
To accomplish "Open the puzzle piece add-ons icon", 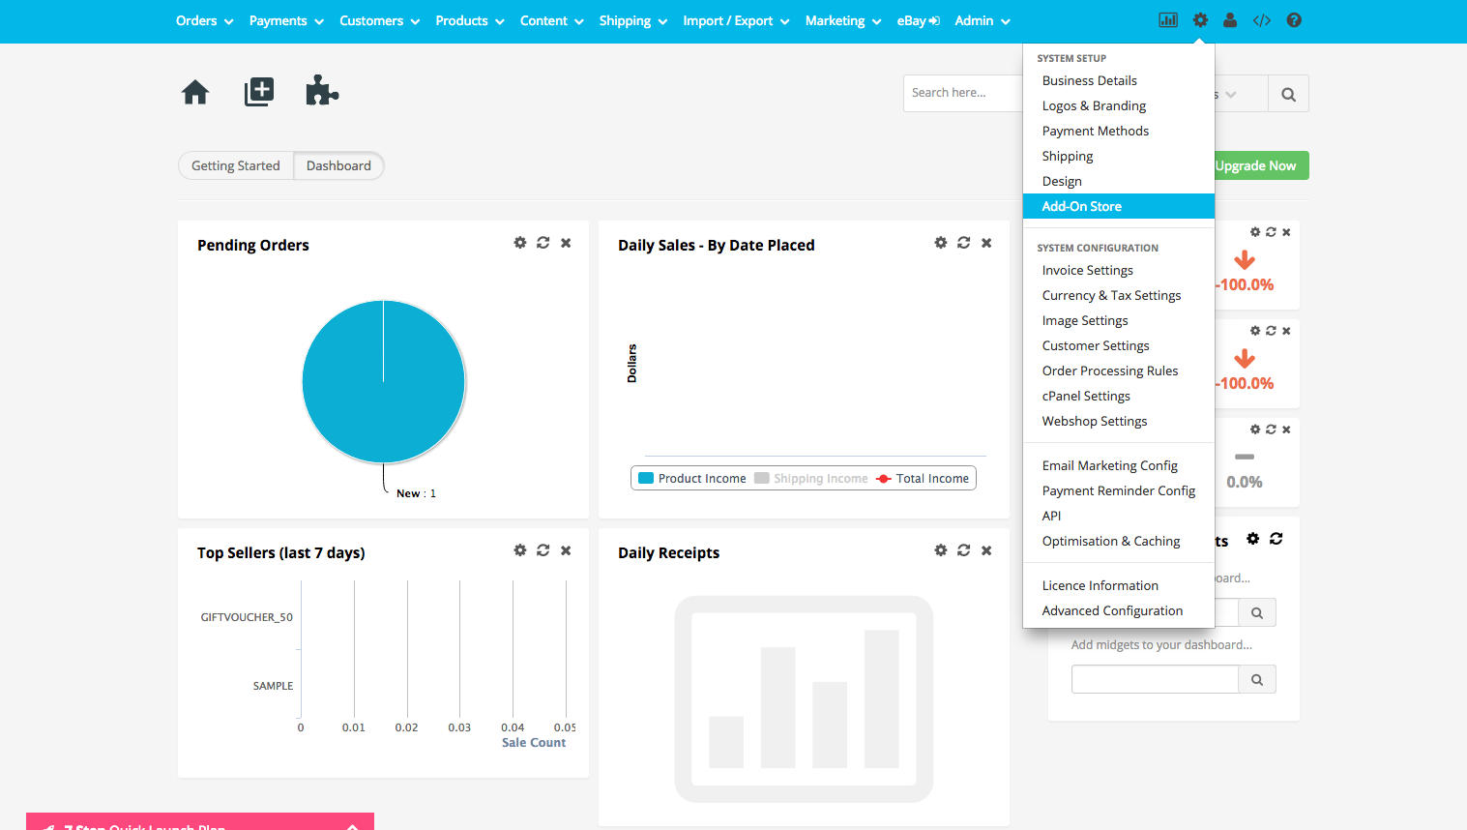I will pos(322,92).
